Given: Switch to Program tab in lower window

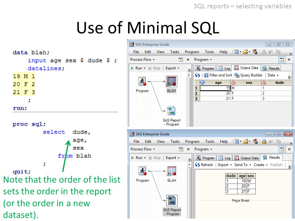Looking at the screenshot, I should pyautogui.click(x=206, y=158).
